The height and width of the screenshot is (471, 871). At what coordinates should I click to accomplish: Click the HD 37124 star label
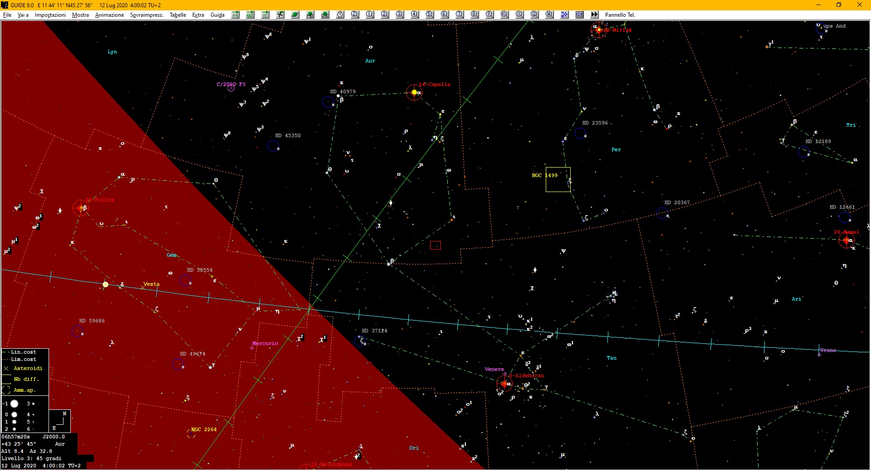375,331
